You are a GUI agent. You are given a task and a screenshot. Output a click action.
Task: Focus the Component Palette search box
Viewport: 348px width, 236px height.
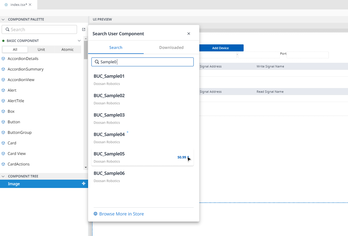(x=39, y=29)
